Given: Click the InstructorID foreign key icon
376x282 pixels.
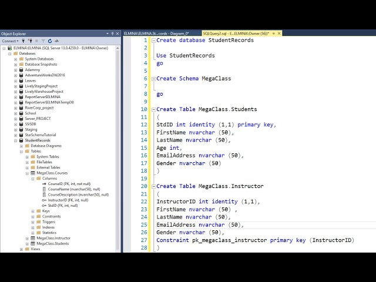Looking at the screenshot, I should 44,200.
